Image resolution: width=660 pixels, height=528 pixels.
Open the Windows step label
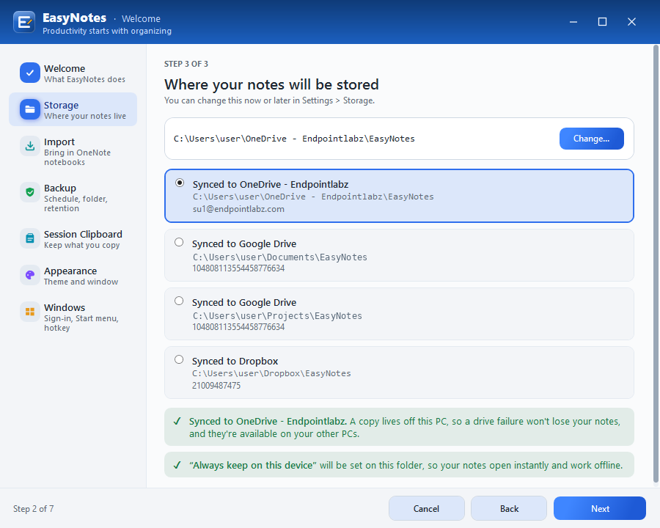[65, 307]
